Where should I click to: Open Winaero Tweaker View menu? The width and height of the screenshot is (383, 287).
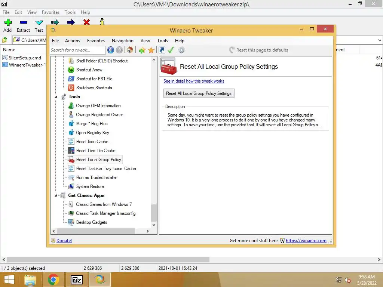coord(145,41)
